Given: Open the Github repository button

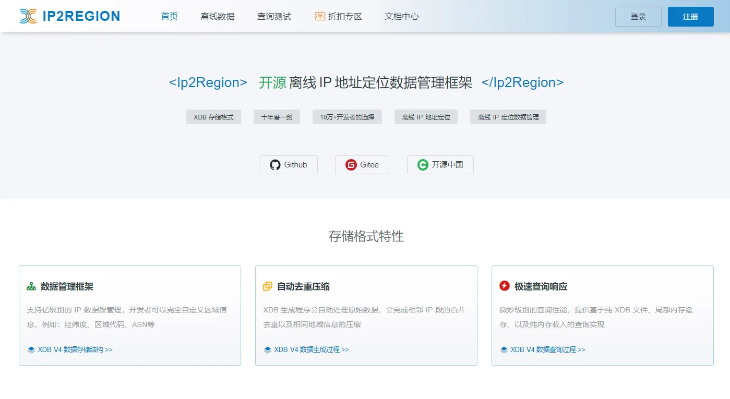Looking at the screenshot, I should (288, 165).
